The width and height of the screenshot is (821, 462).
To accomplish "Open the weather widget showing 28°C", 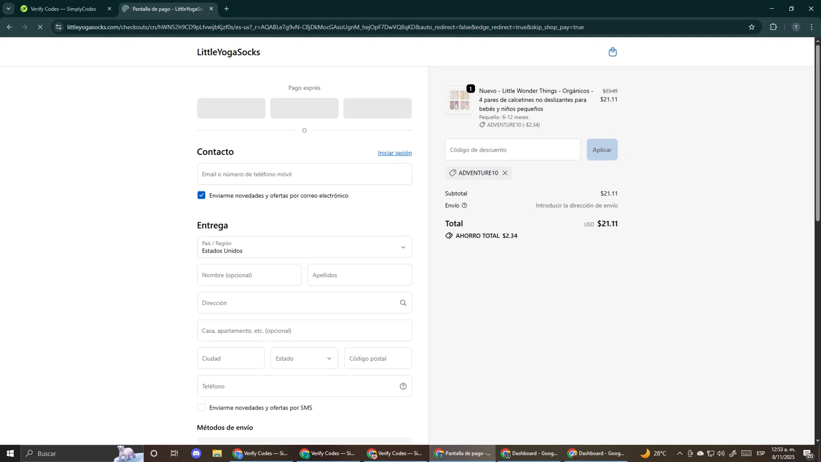I will [654, 453].
